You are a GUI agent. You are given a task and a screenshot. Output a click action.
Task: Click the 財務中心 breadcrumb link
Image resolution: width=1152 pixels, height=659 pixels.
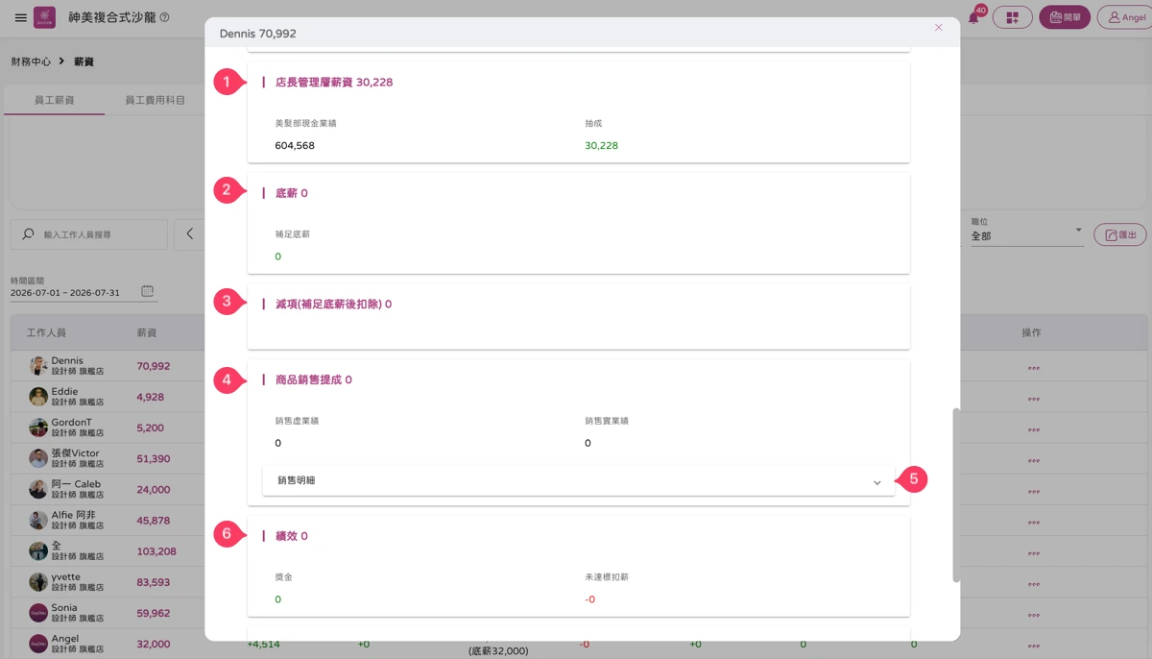31,61
